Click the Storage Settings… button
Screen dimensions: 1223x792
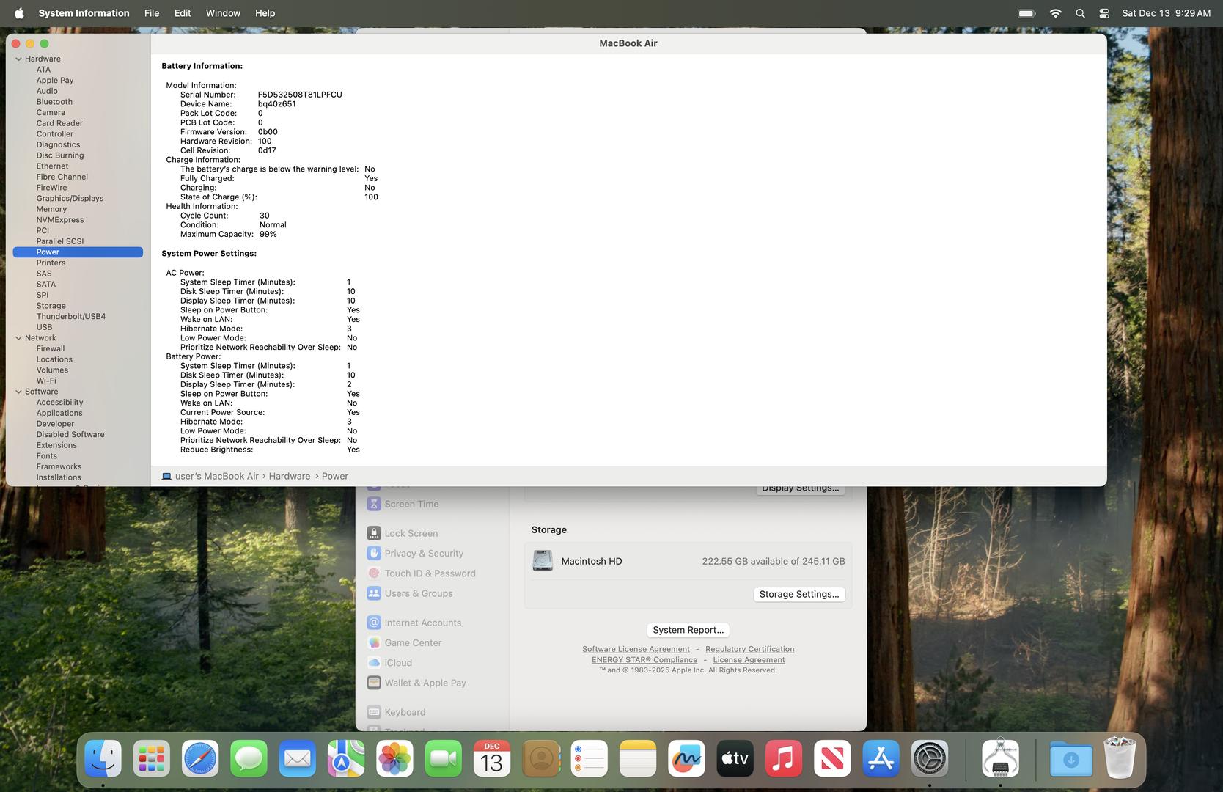tap(798, 595)
